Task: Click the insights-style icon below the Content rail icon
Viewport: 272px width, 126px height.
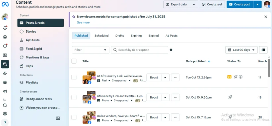Action: 5,73
